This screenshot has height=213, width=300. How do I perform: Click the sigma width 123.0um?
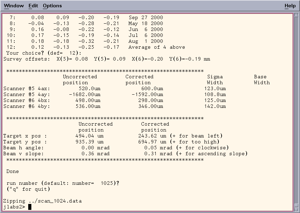point(215,89)
